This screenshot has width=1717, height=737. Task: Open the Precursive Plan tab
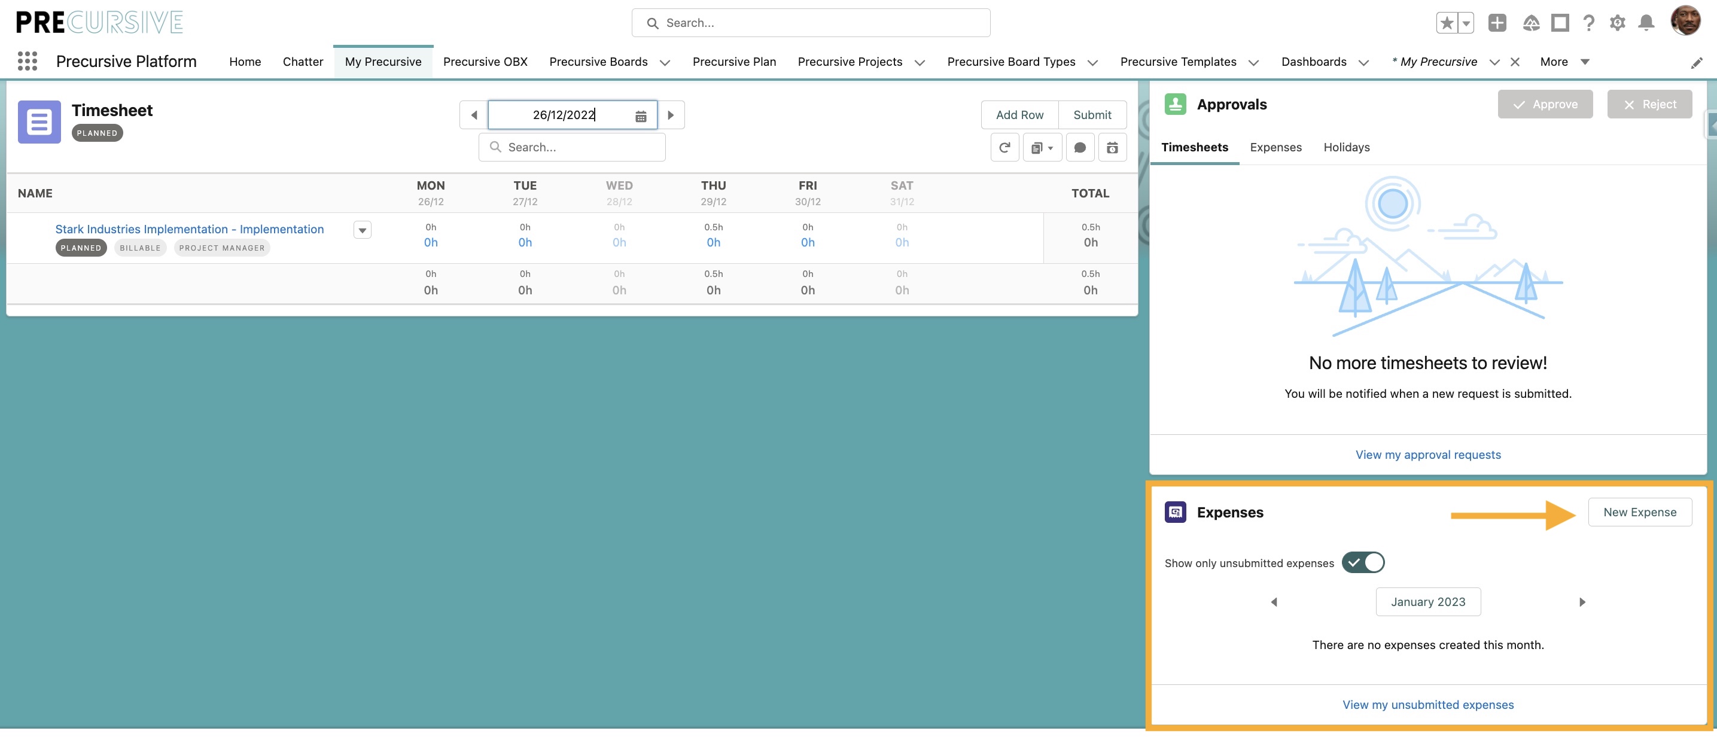[734, 61]
